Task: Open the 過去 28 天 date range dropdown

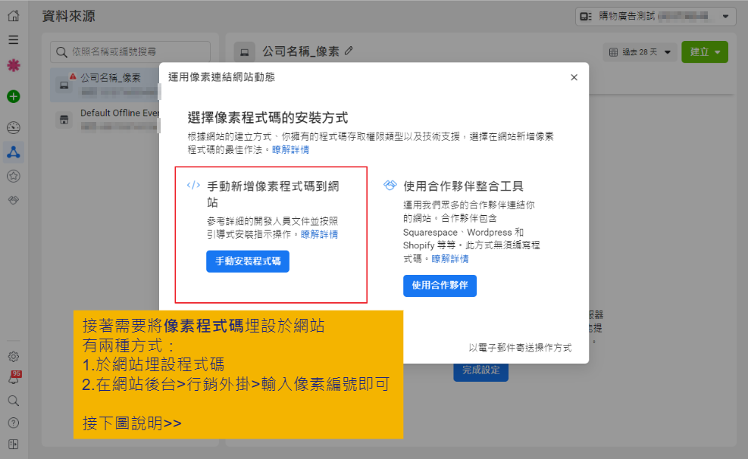Action: coord(640,52)
